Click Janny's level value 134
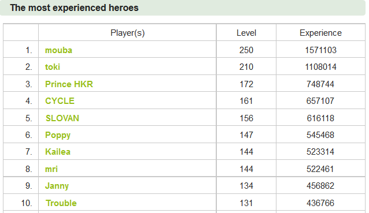 246,186
